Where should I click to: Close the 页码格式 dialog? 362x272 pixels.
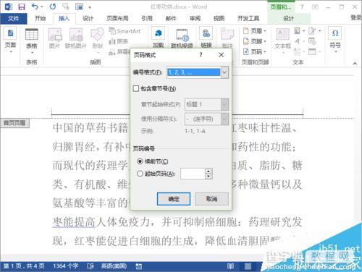tap(221, 55)
